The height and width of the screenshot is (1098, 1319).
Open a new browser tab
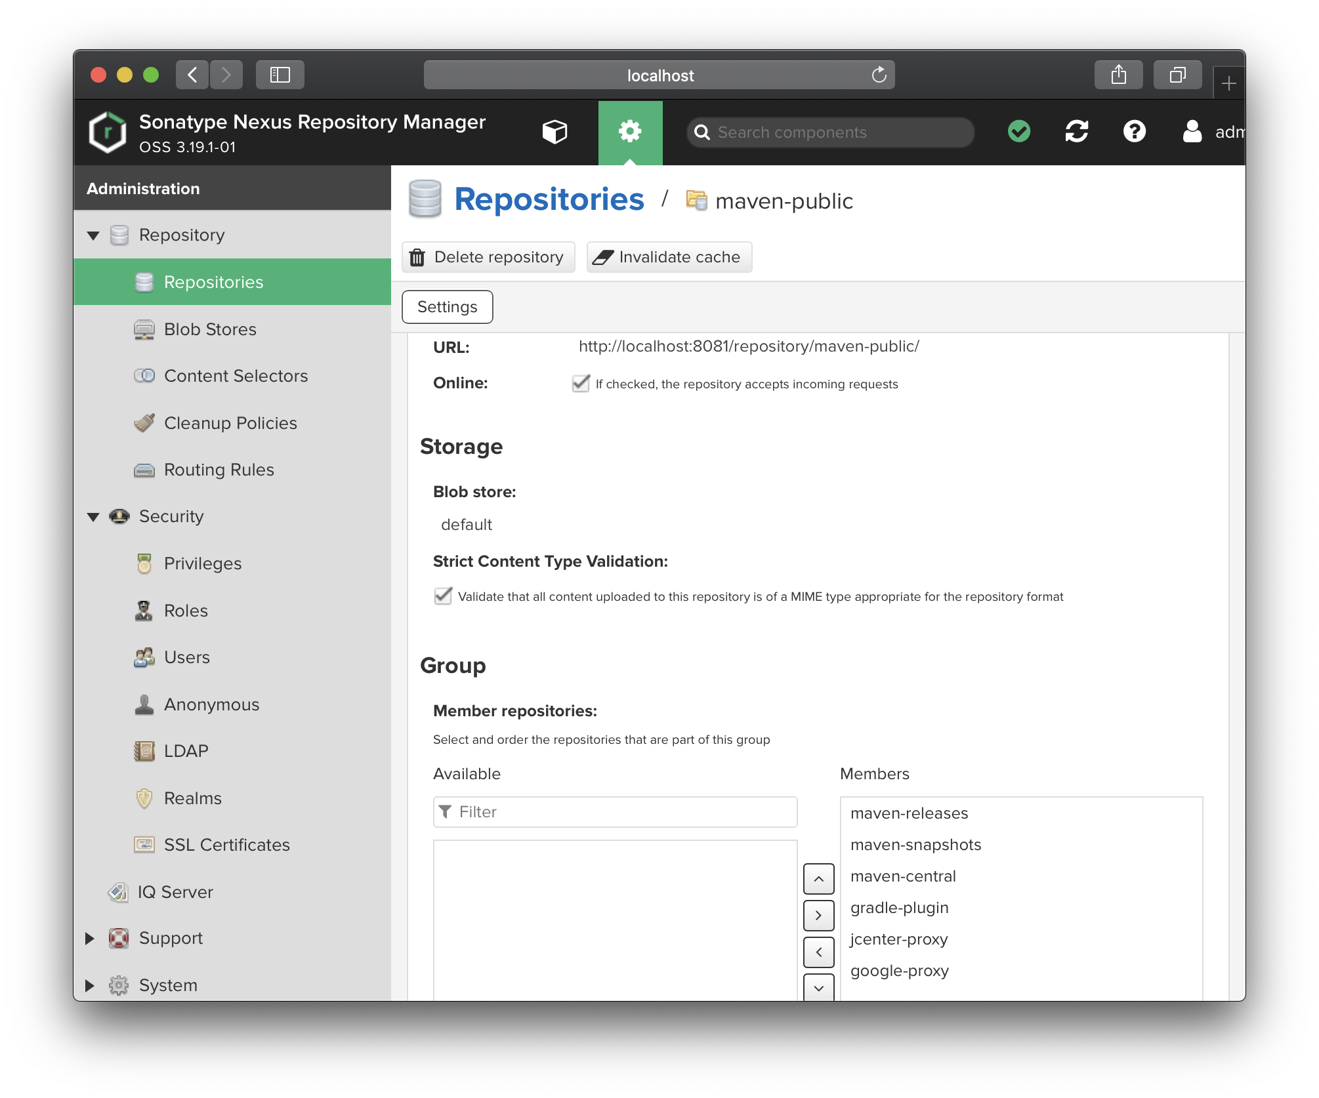1229,83
